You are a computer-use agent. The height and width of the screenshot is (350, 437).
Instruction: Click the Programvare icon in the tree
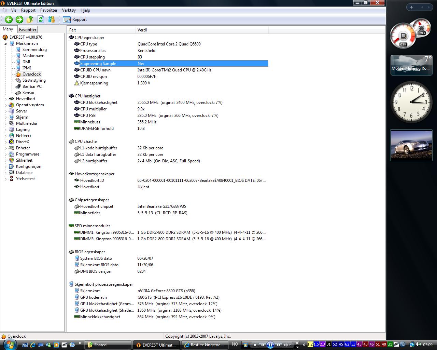point(12,154)
